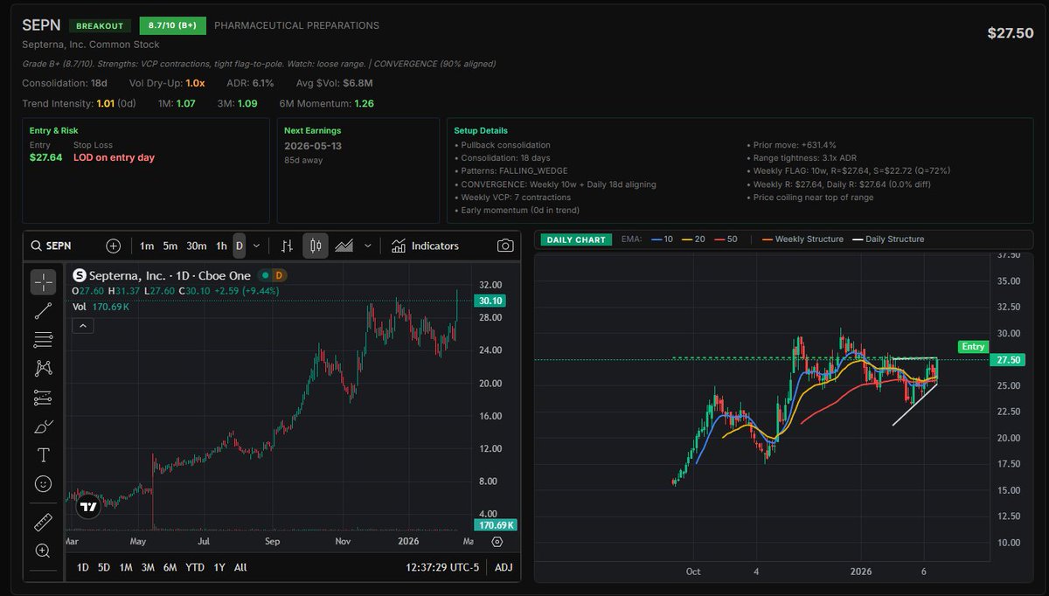
Task: Open chart settings gear near price axis
Action: [496, 542]
